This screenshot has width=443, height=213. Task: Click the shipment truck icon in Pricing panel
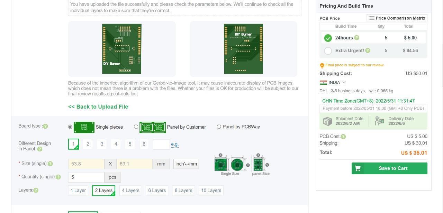[x=327, y=121]
